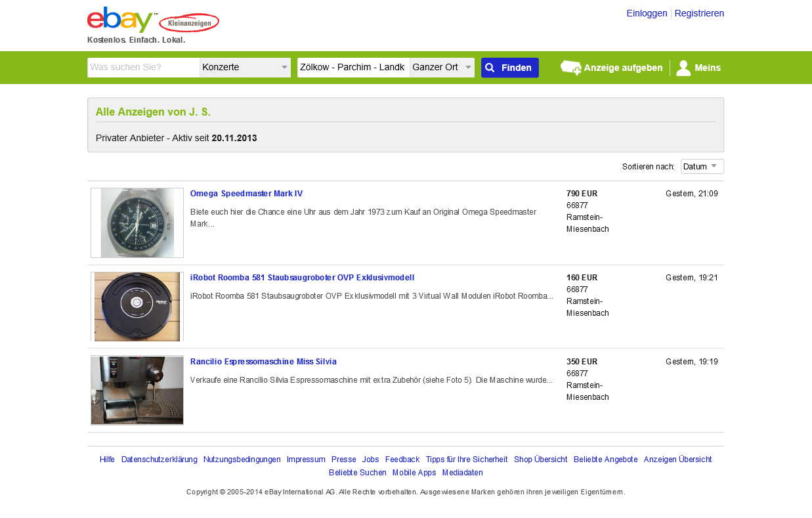This screenshot has height=518, width=812.
Task: Click the Zölkow - Parchim location field
Action: pos(354,68)
